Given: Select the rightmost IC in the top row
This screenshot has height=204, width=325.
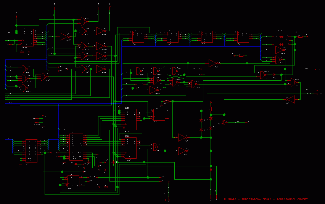Looking at the screenshot, I should (243, 37).
